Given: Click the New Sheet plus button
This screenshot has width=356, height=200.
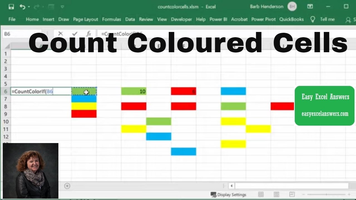Looking at the screenshot, I should point(67,186).
